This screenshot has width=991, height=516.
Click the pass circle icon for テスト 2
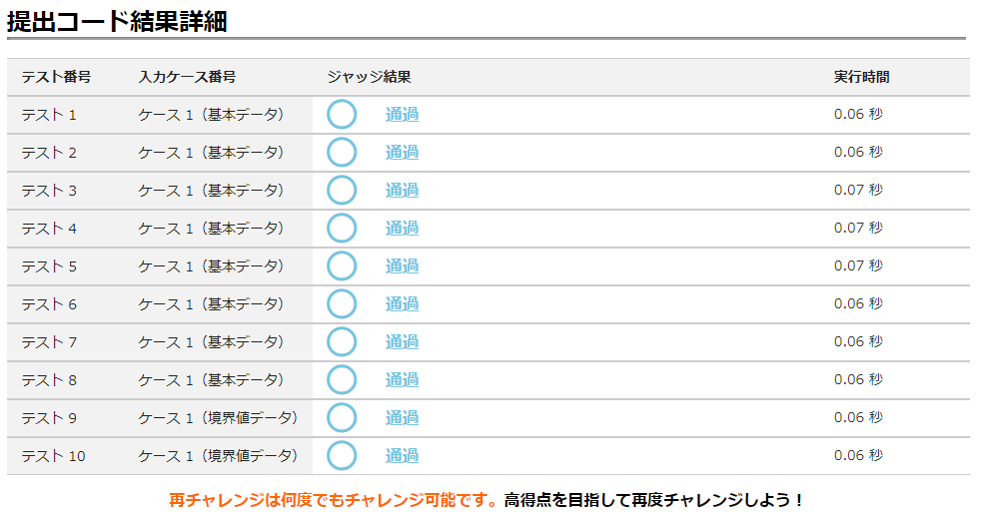click(x=342, y=153)
